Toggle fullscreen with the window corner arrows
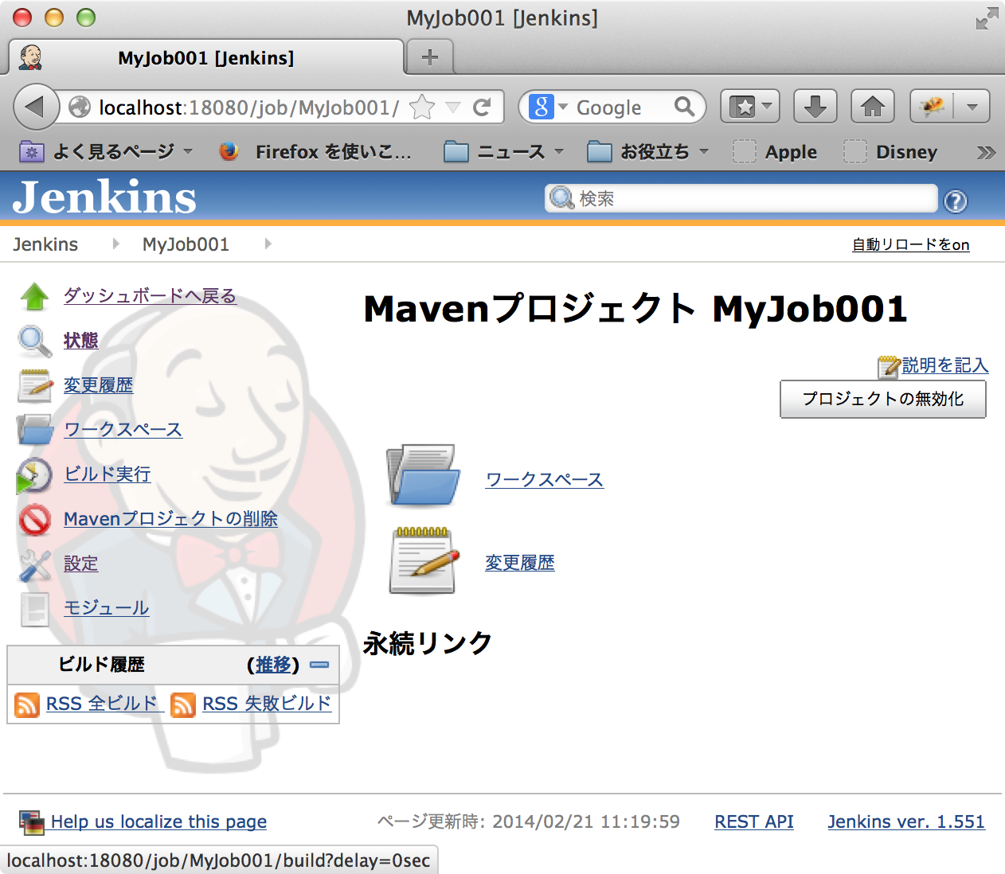The height and width of the screenshot is (874, 1005). 987,18
